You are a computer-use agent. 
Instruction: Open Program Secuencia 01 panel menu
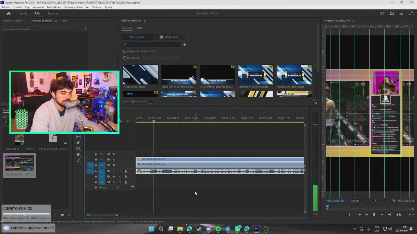pos(353,21)
